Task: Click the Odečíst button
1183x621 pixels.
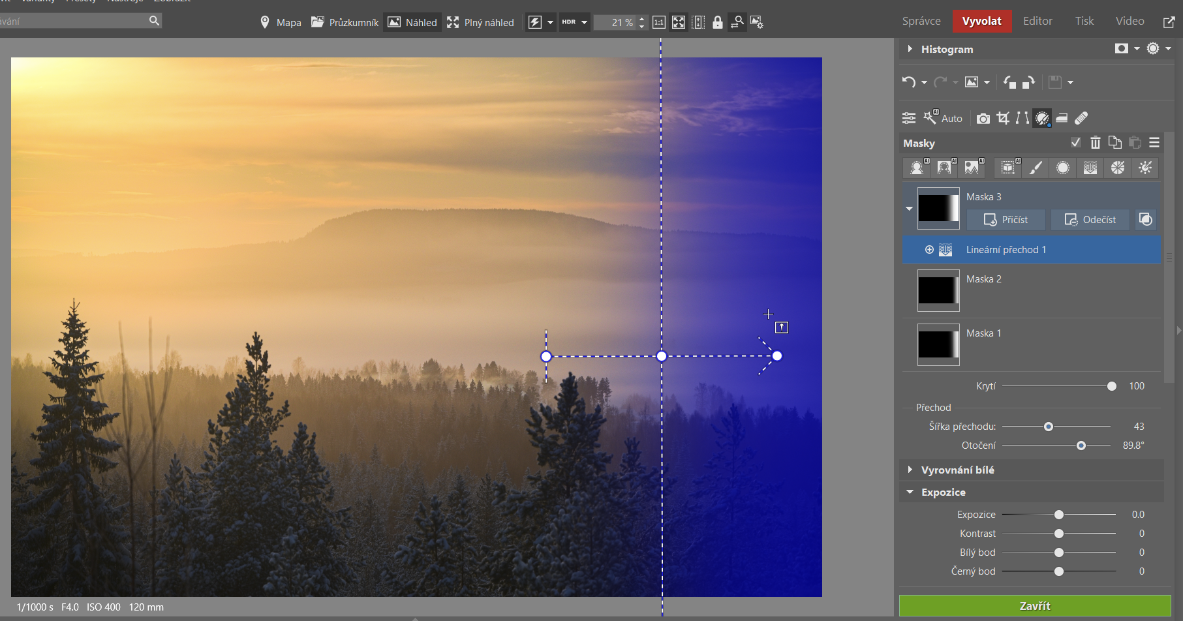Action: 1090,220
